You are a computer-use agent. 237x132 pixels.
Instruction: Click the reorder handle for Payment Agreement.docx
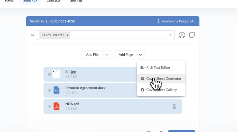pyautogui.click(x=50, y=90)
